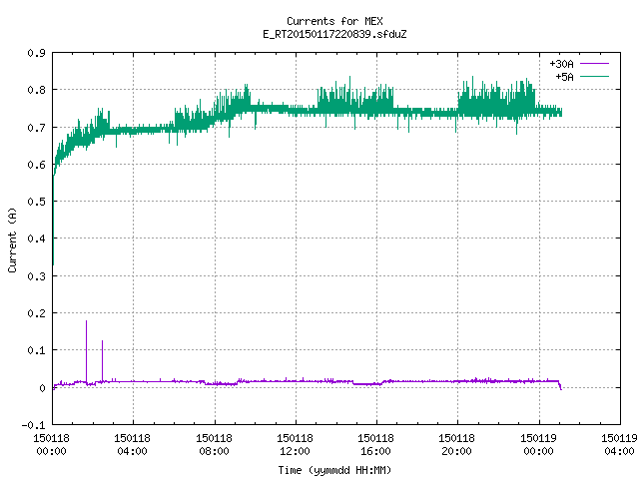
Task: Click the 'Time (yymmdd HH:MM)' x-axis label
Action: pyautogui.click(x=334, y=470)
